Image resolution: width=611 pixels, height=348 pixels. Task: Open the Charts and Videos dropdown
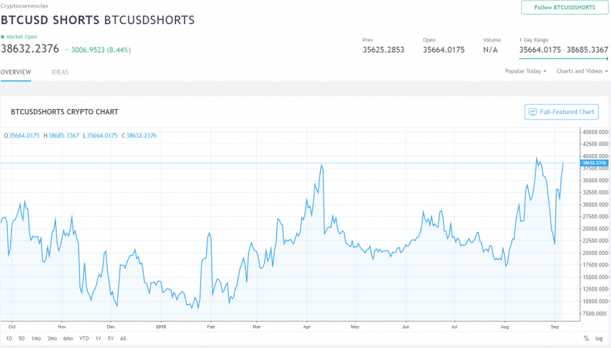coord(581,71)
